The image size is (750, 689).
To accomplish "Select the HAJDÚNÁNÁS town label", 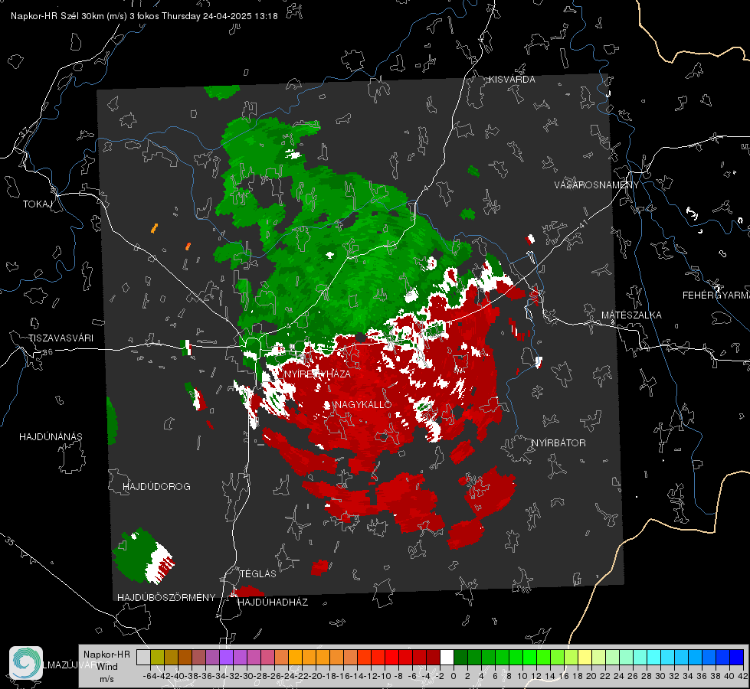I will [51, 436].
